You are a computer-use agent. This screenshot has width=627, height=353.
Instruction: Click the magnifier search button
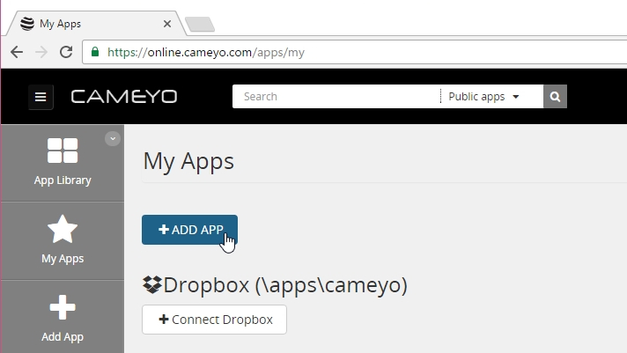[x=555, y=96]
